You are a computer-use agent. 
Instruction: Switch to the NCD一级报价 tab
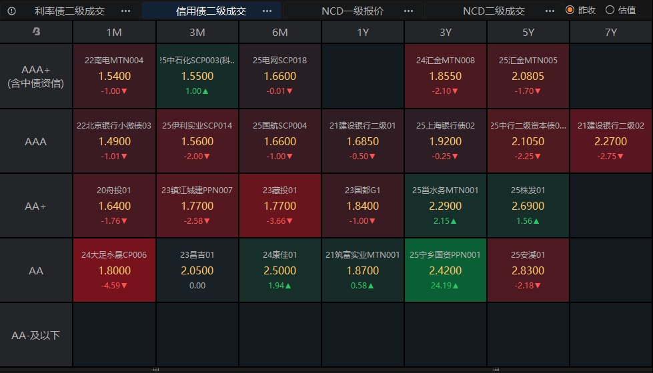(352, 11)
